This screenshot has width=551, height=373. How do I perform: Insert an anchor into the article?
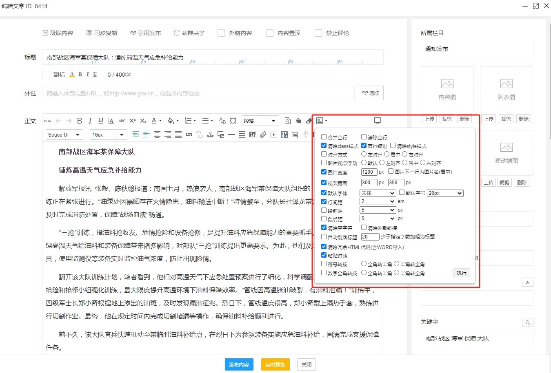(x=210, y=135)
